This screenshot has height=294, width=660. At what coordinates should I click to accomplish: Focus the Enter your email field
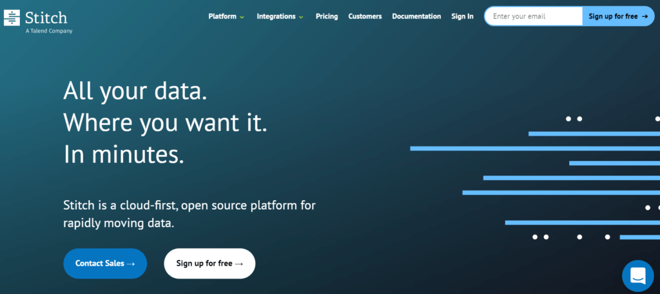[x=534, y=16]
